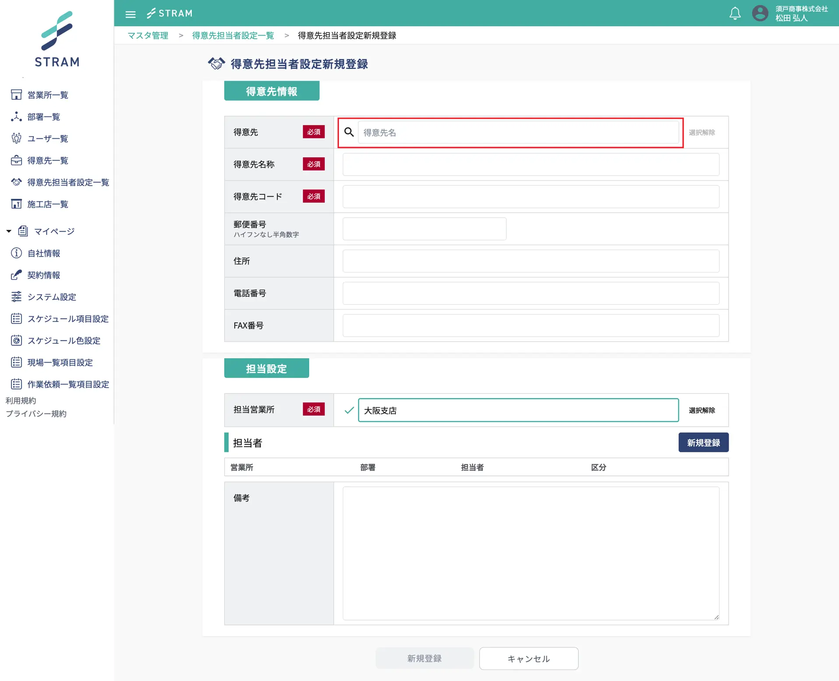Click the システム設定 sliders icon
The height and width of the screenshot is (681, 839).
[x=16, y=297]
